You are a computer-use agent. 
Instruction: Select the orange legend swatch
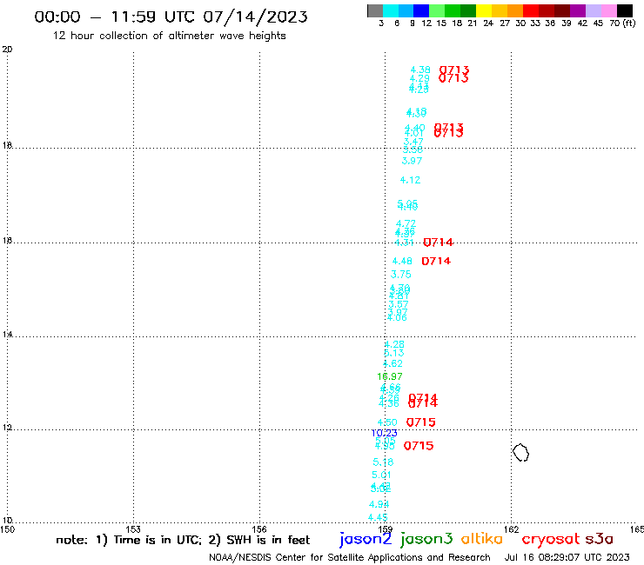point(515,11)
